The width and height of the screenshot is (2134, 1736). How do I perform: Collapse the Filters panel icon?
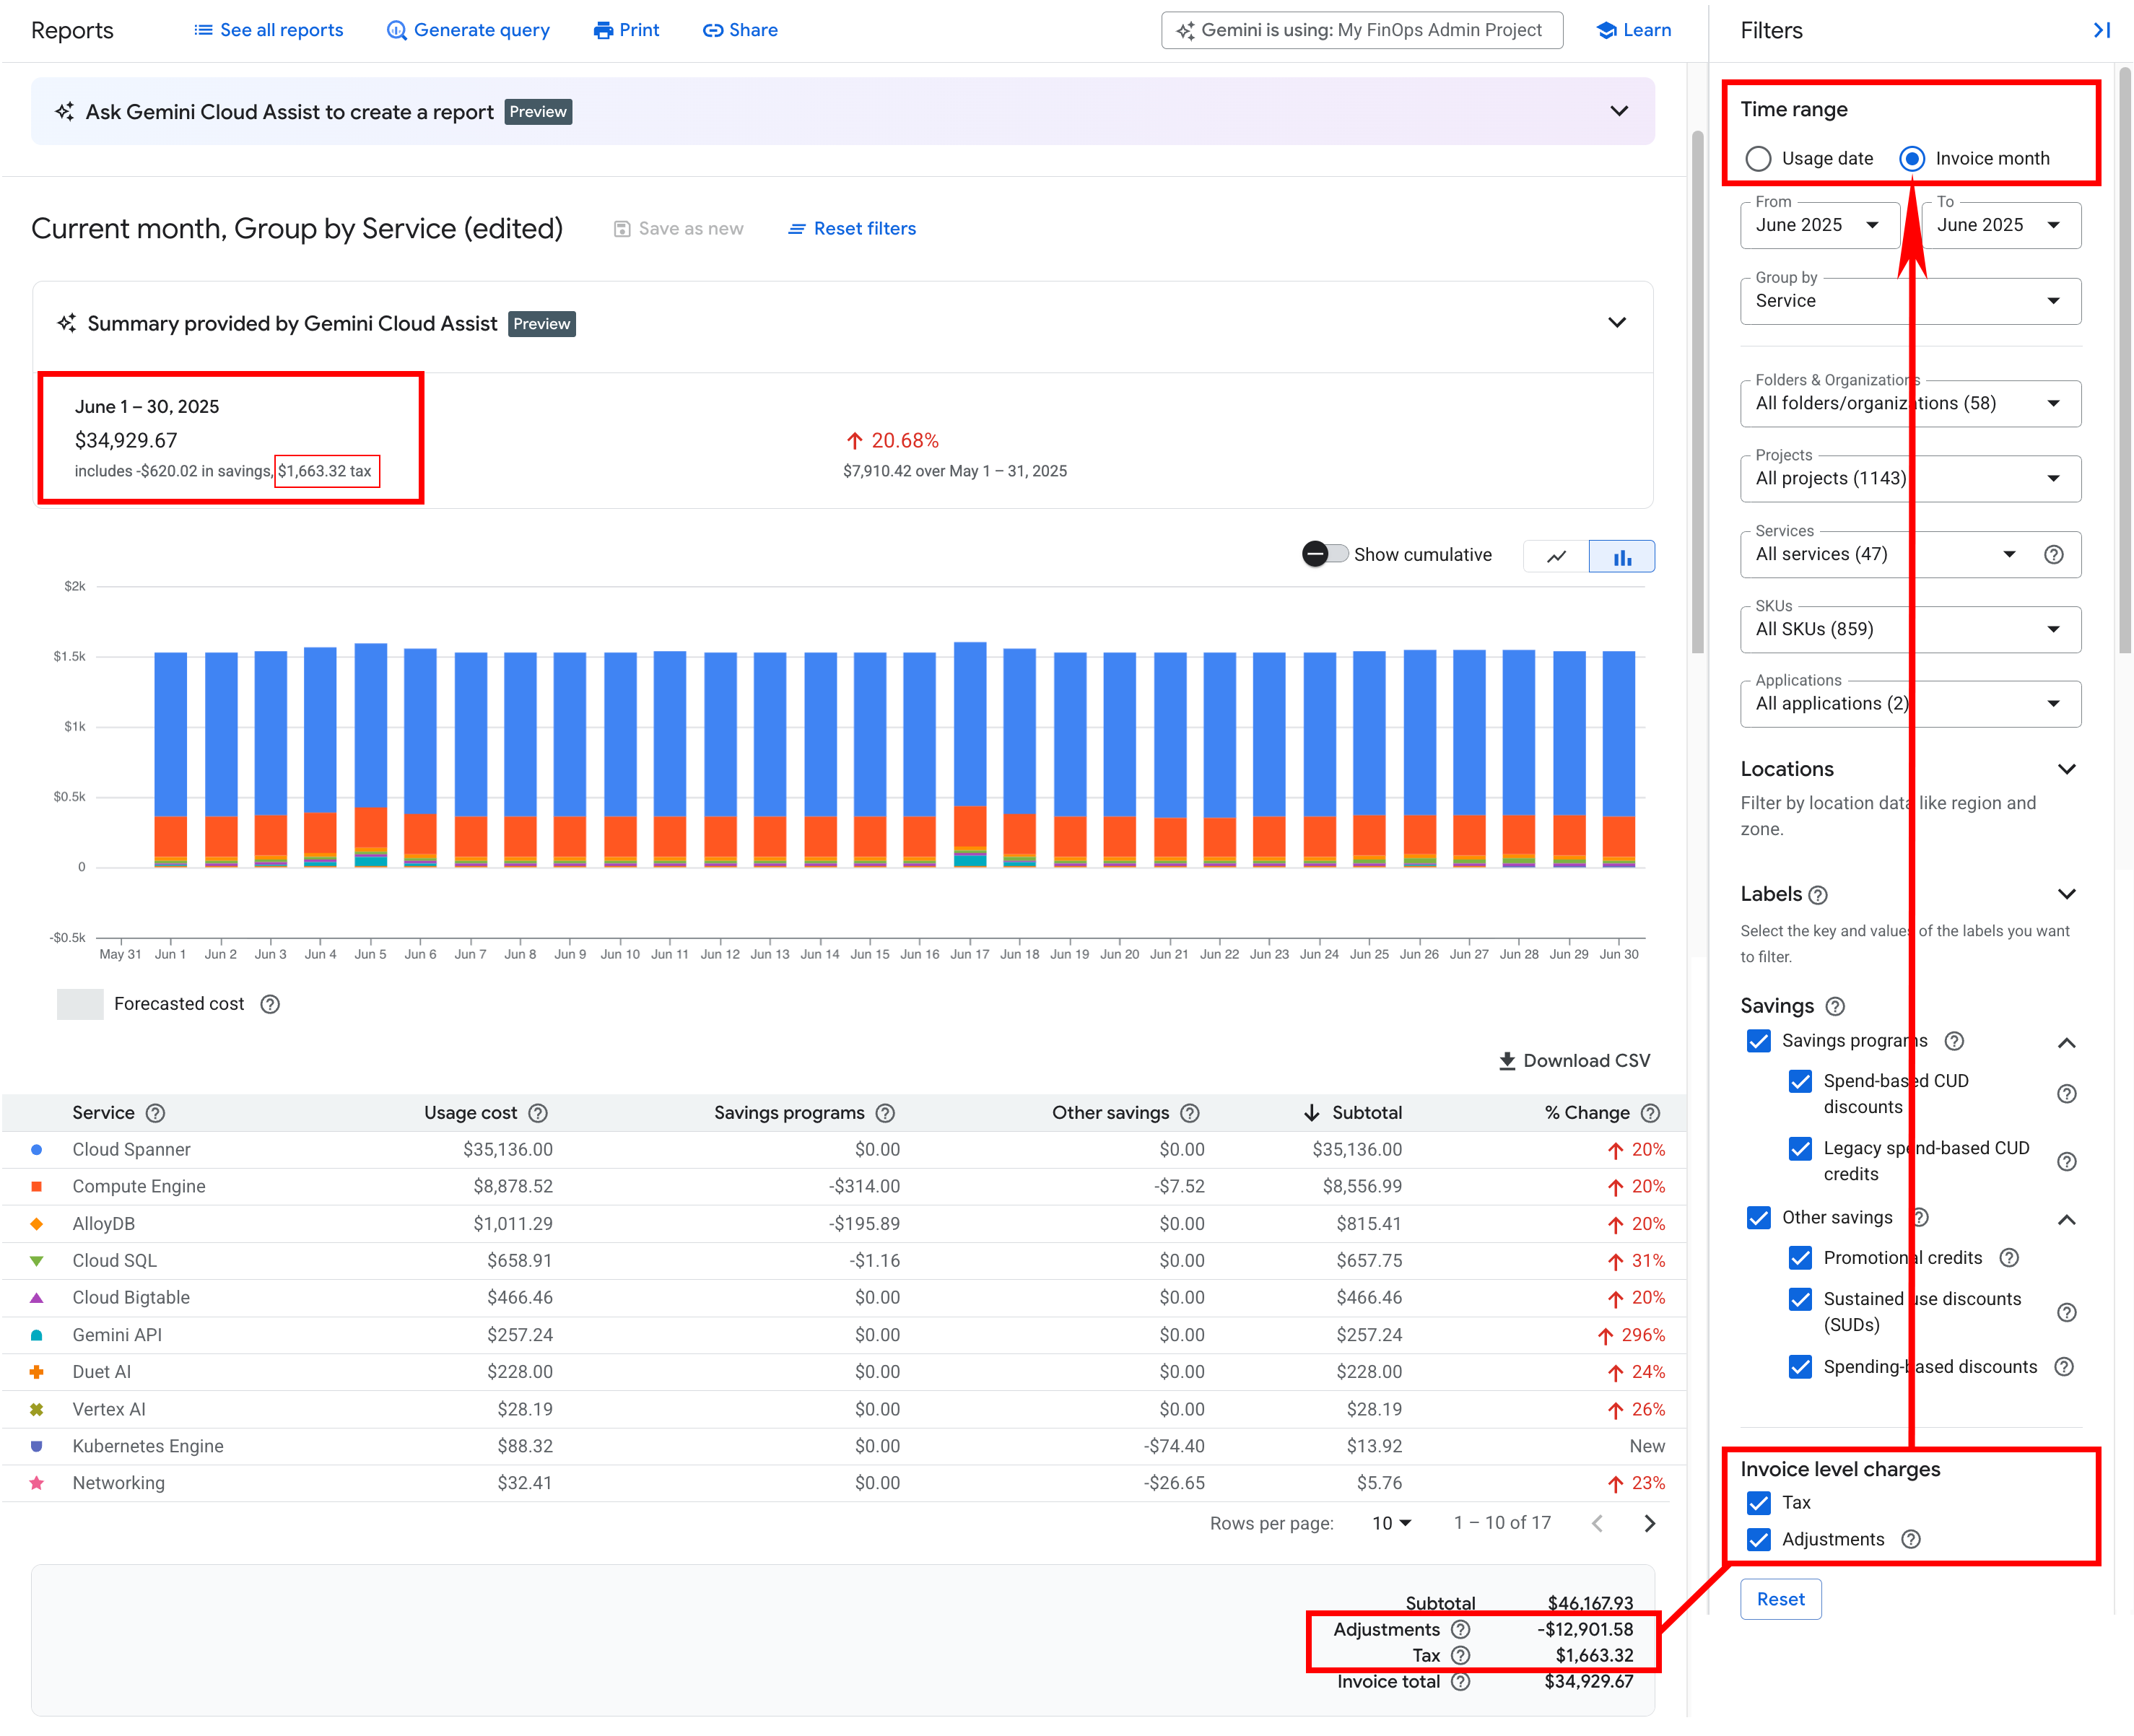(x=2101, y=30)
